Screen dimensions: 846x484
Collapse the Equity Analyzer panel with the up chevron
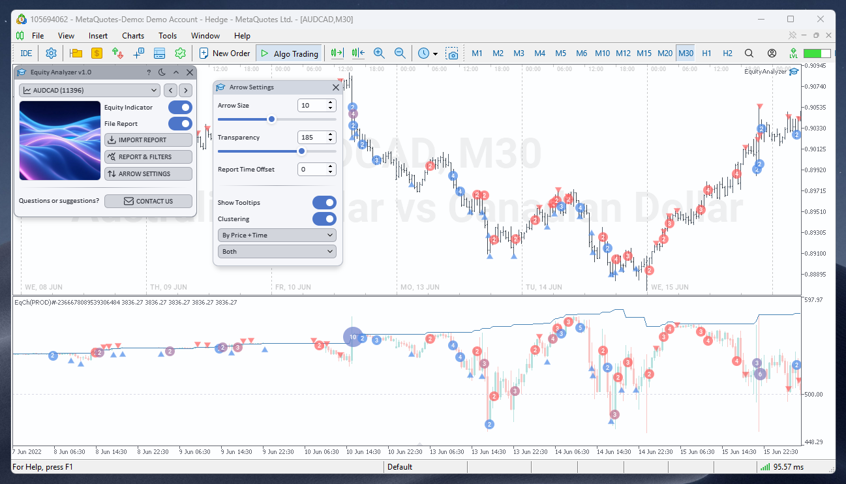(x=176, y=72)
